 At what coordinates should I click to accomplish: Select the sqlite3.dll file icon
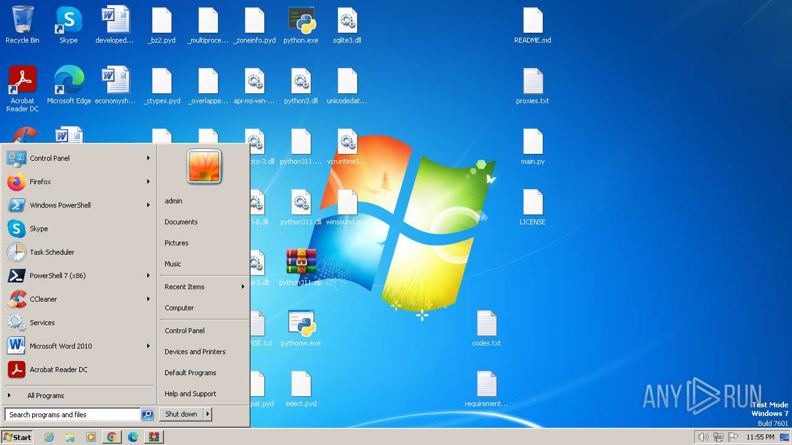point(347,25)
